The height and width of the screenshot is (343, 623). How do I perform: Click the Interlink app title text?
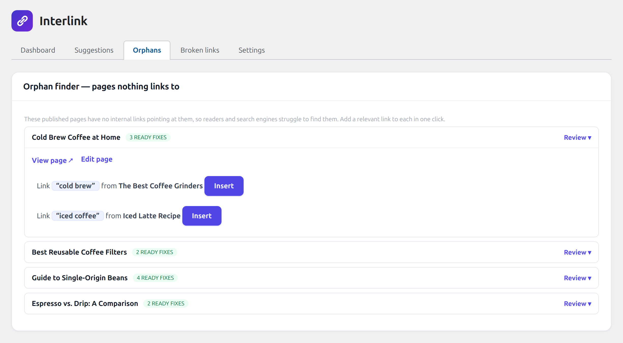(64, 21)
